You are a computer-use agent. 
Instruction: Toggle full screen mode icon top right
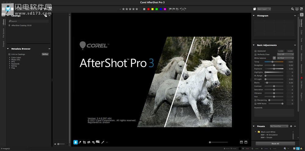(301, 9)
